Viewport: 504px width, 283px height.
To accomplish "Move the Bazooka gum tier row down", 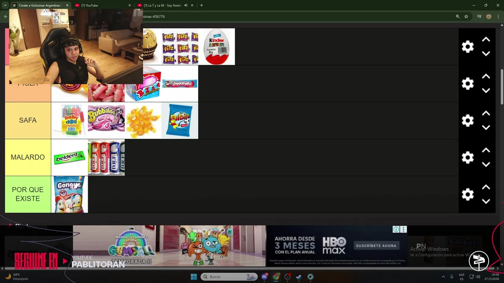I will 486,90.
